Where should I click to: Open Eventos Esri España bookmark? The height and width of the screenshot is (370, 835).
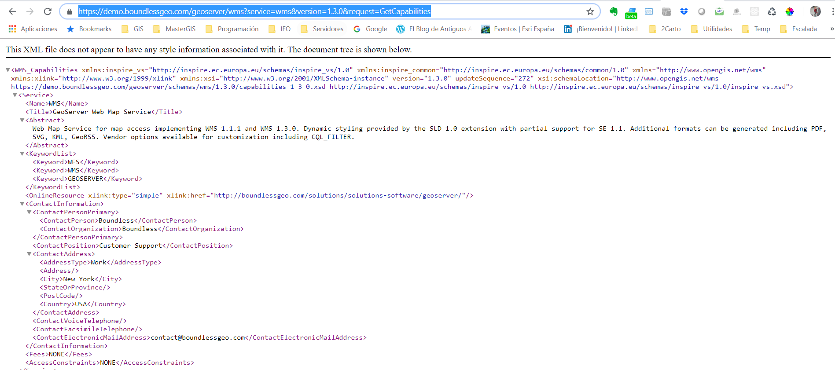518,29
